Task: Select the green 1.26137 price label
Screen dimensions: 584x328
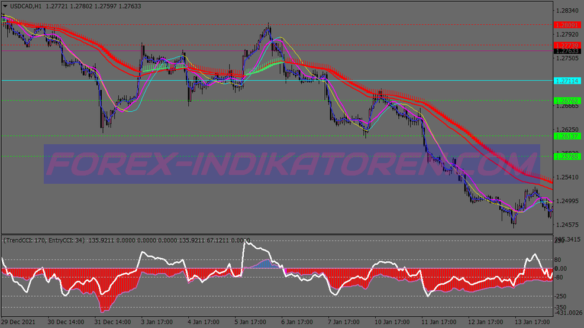Action: coord(567,137)
